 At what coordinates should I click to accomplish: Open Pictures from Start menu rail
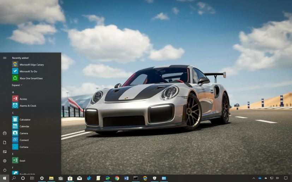[5, 151]
